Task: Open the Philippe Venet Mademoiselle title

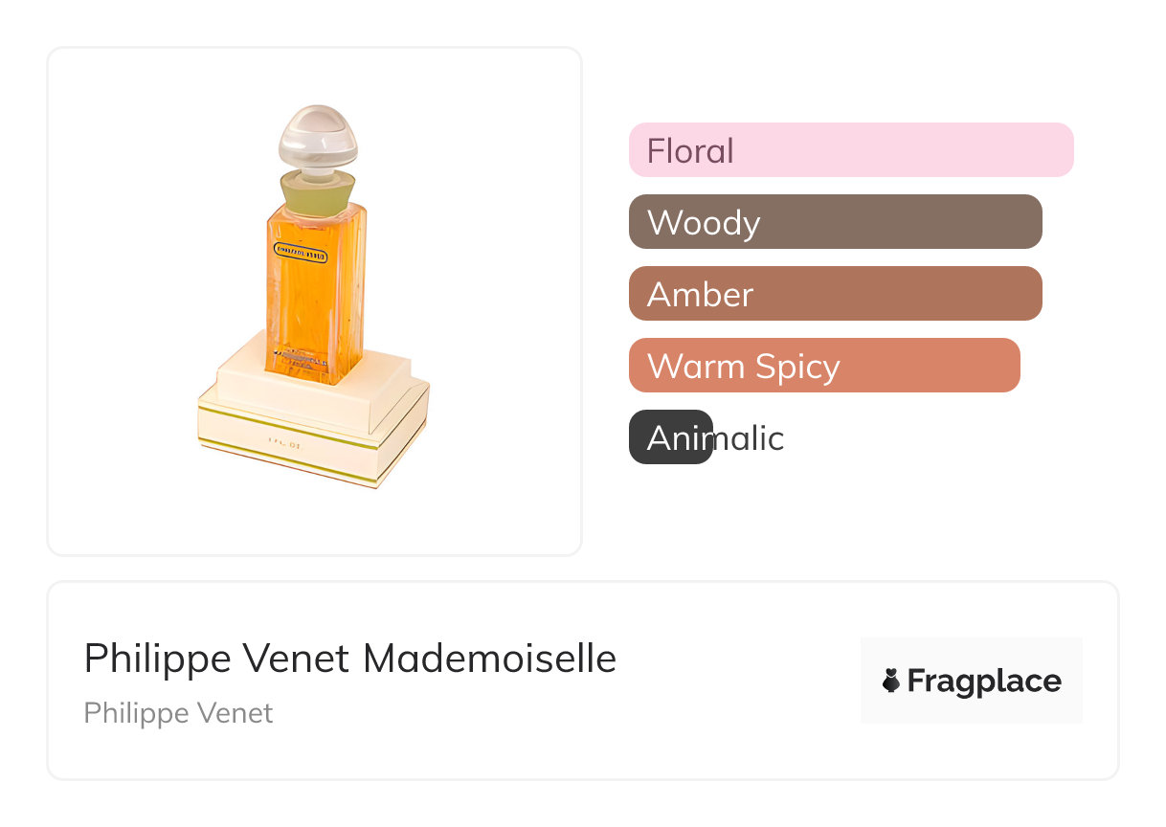Action: coord(349,659)
